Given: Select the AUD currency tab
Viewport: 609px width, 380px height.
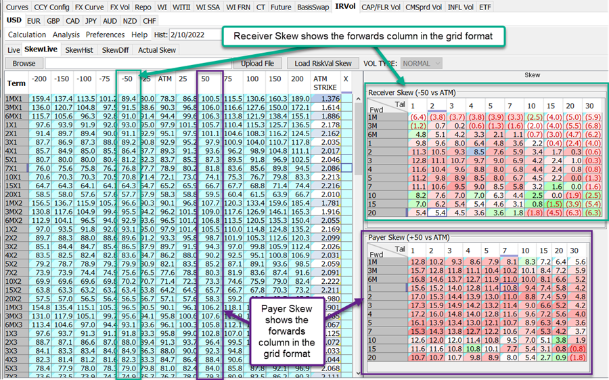Looking at the screenshot, I should (x=110, y=21).
